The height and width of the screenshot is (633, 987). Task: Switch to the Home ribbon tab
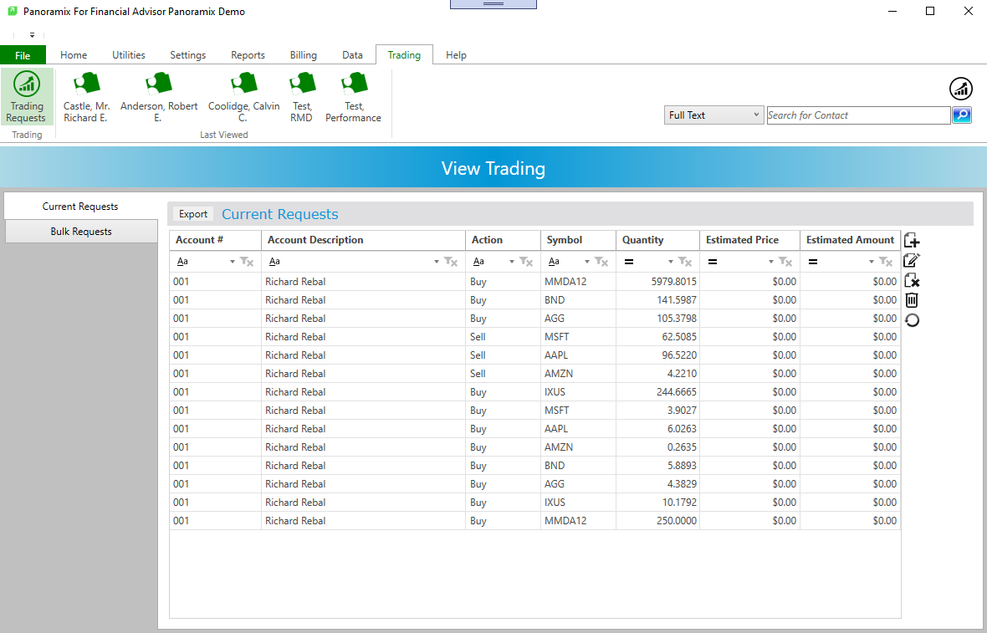tap(74, 55)
